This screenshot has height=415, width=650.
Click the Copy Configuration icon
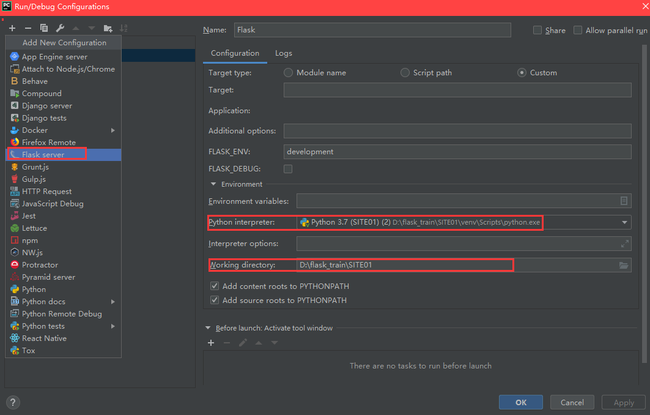click(x=44, y=28)
